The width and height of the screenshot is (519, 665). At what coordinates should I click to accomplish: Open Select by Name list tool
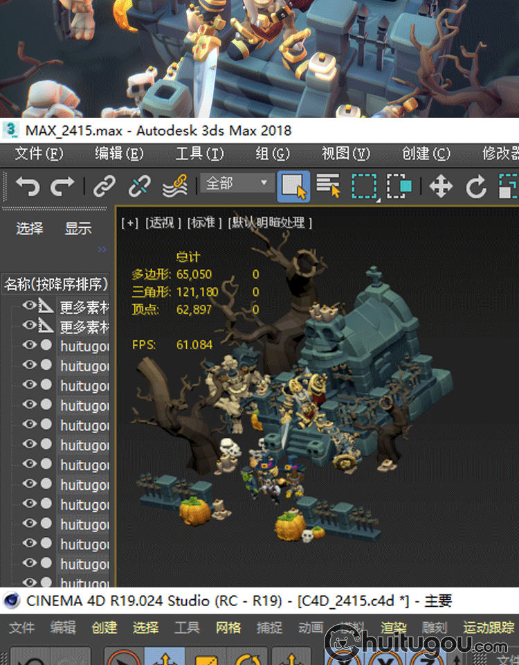pyautogui.click(x=328, y=186)
